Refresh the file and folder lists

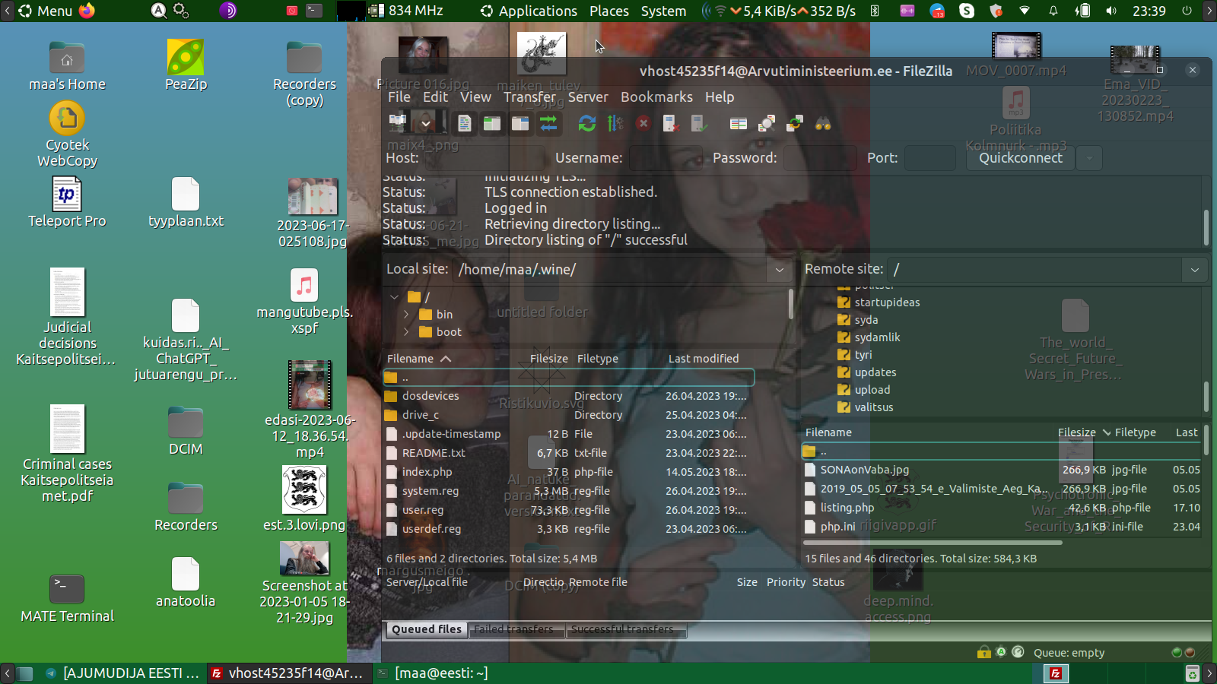click(x=586, y=123)
